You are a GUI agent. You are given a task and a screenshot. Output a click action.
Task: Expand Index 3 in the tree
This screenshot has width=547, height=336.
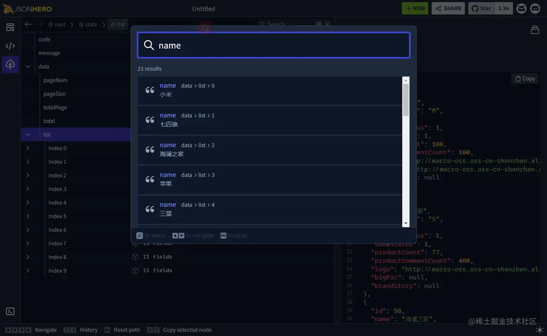click(x=28, y=189)
